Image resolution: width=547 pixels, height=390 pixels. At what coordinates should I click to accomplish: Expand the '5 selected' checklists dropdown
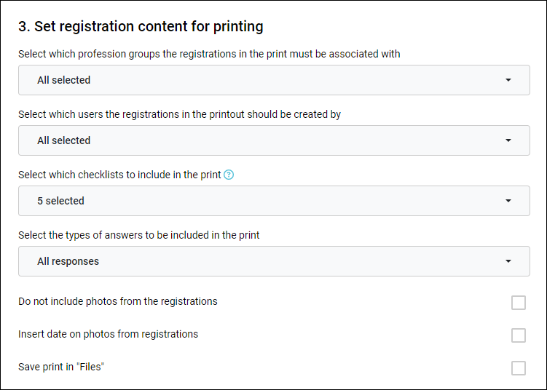coord(274,201)
